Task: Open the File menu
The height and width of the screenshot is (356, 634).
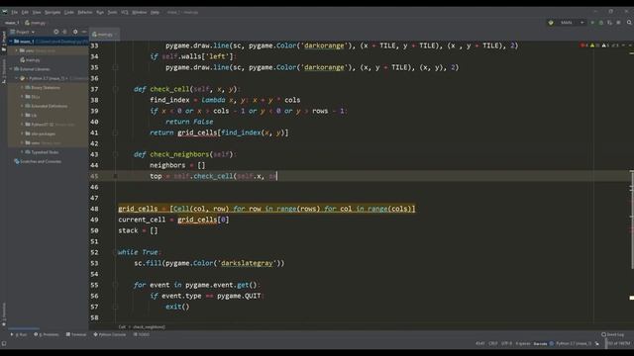Action: (x=14, y=12)
